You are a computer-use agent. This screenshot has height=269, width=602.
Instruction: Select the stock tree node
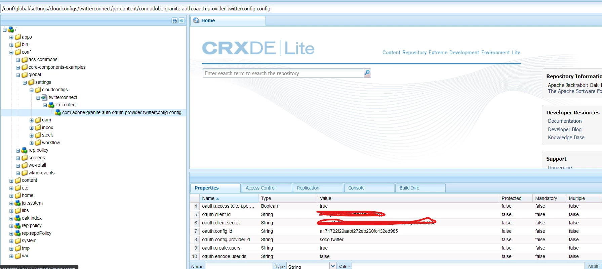(47, 135)
